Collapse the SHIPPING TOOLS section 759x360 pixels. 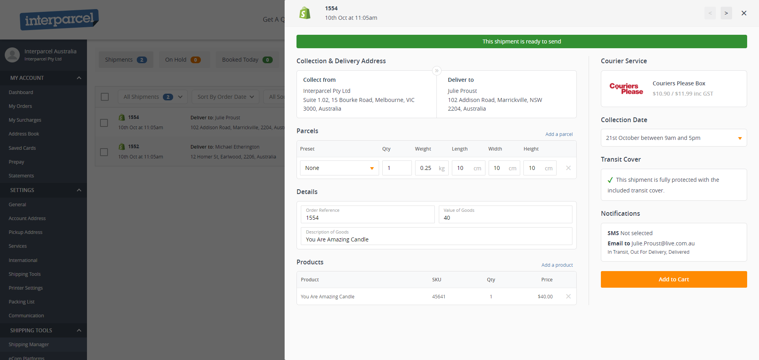click(x=43, y=330)
